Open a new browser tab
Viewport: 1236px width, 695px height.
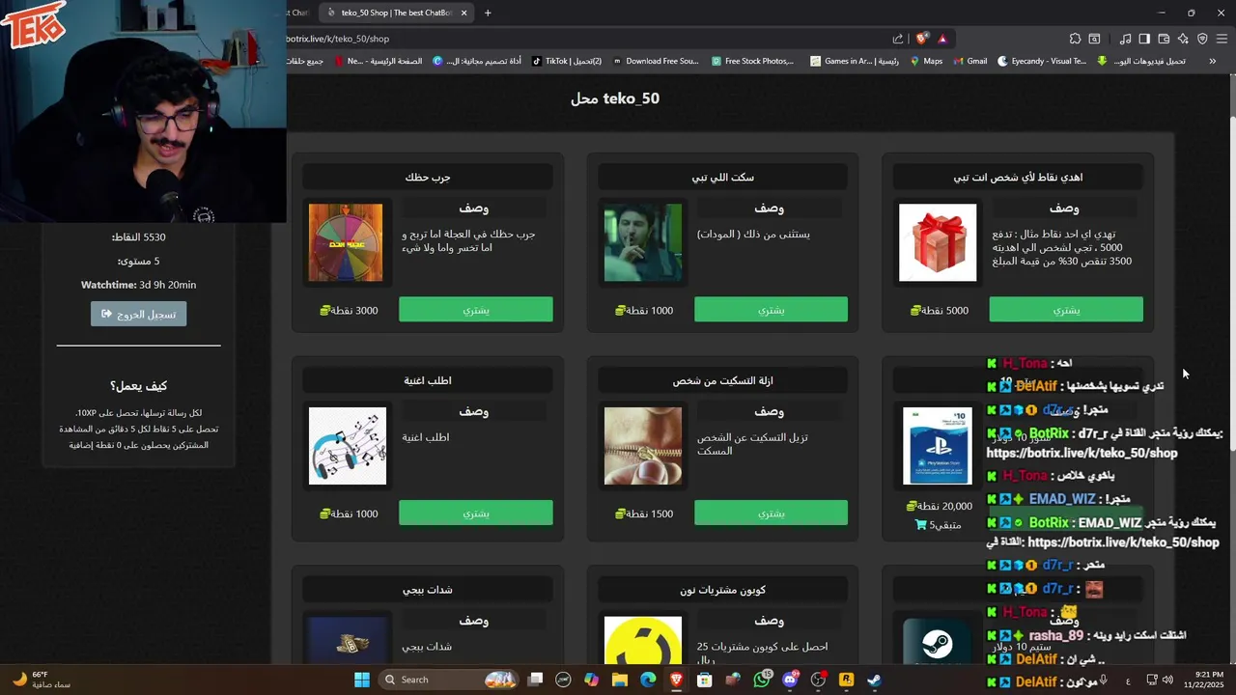pos(488,13)
